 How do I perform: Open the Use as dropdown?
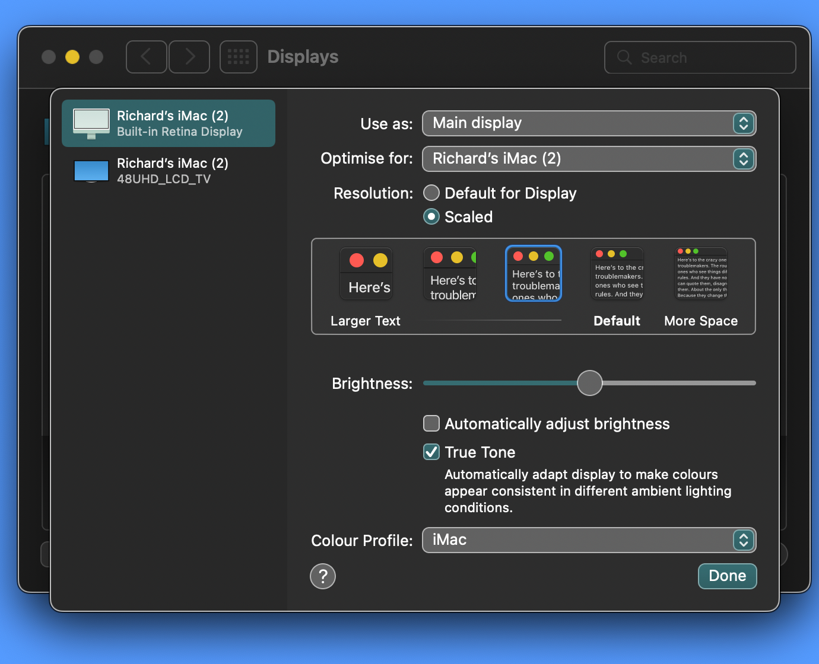589,123
